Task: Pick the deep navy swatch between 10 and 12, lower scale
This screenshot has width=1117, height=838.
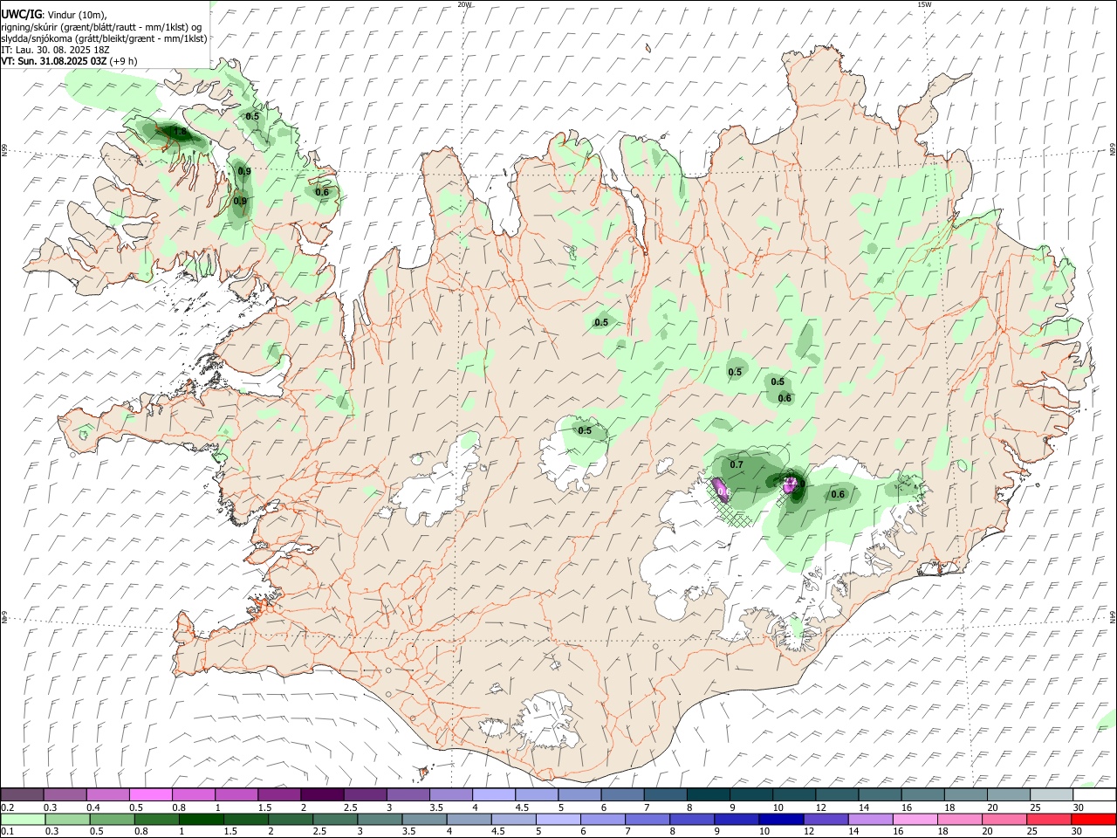Action: [x=781, y=820]
